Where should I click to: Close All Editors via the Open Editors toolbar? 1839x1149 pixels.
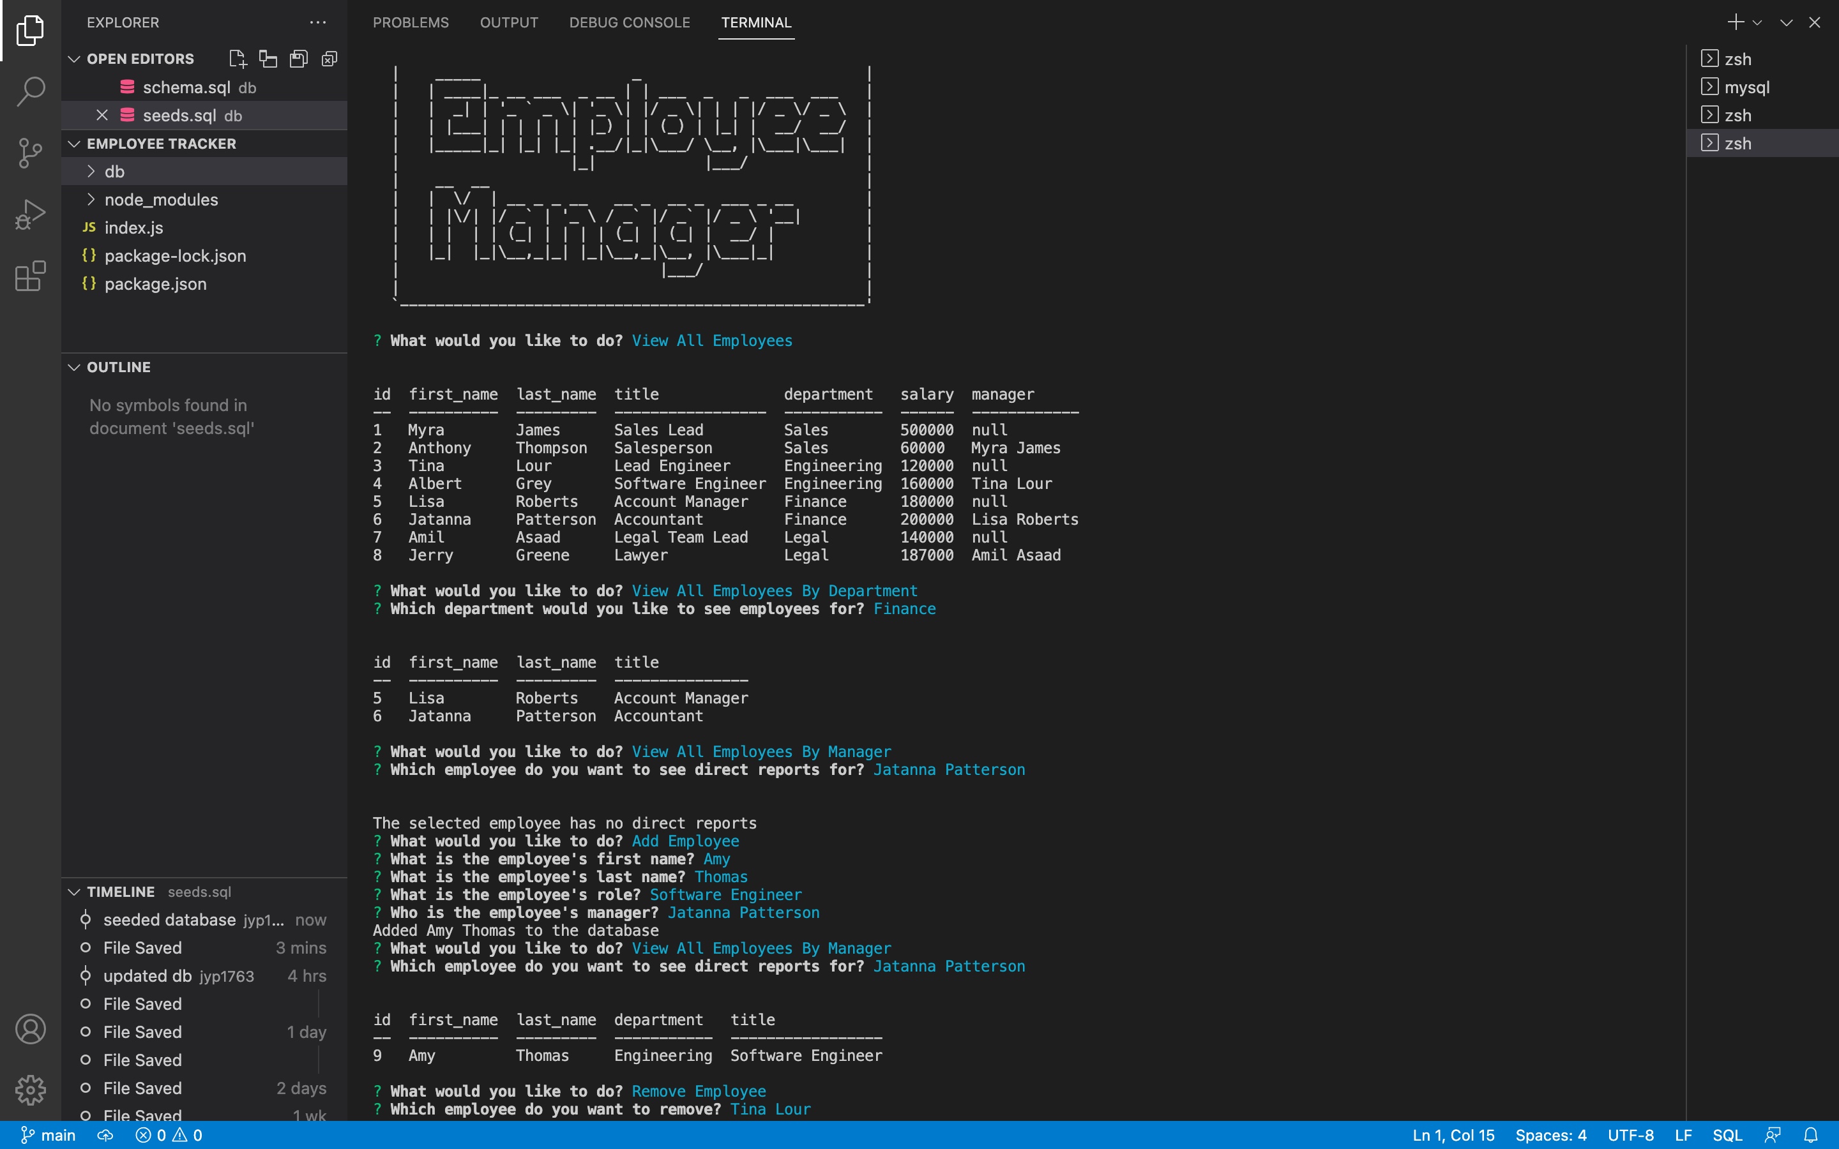tap(329, 59)
